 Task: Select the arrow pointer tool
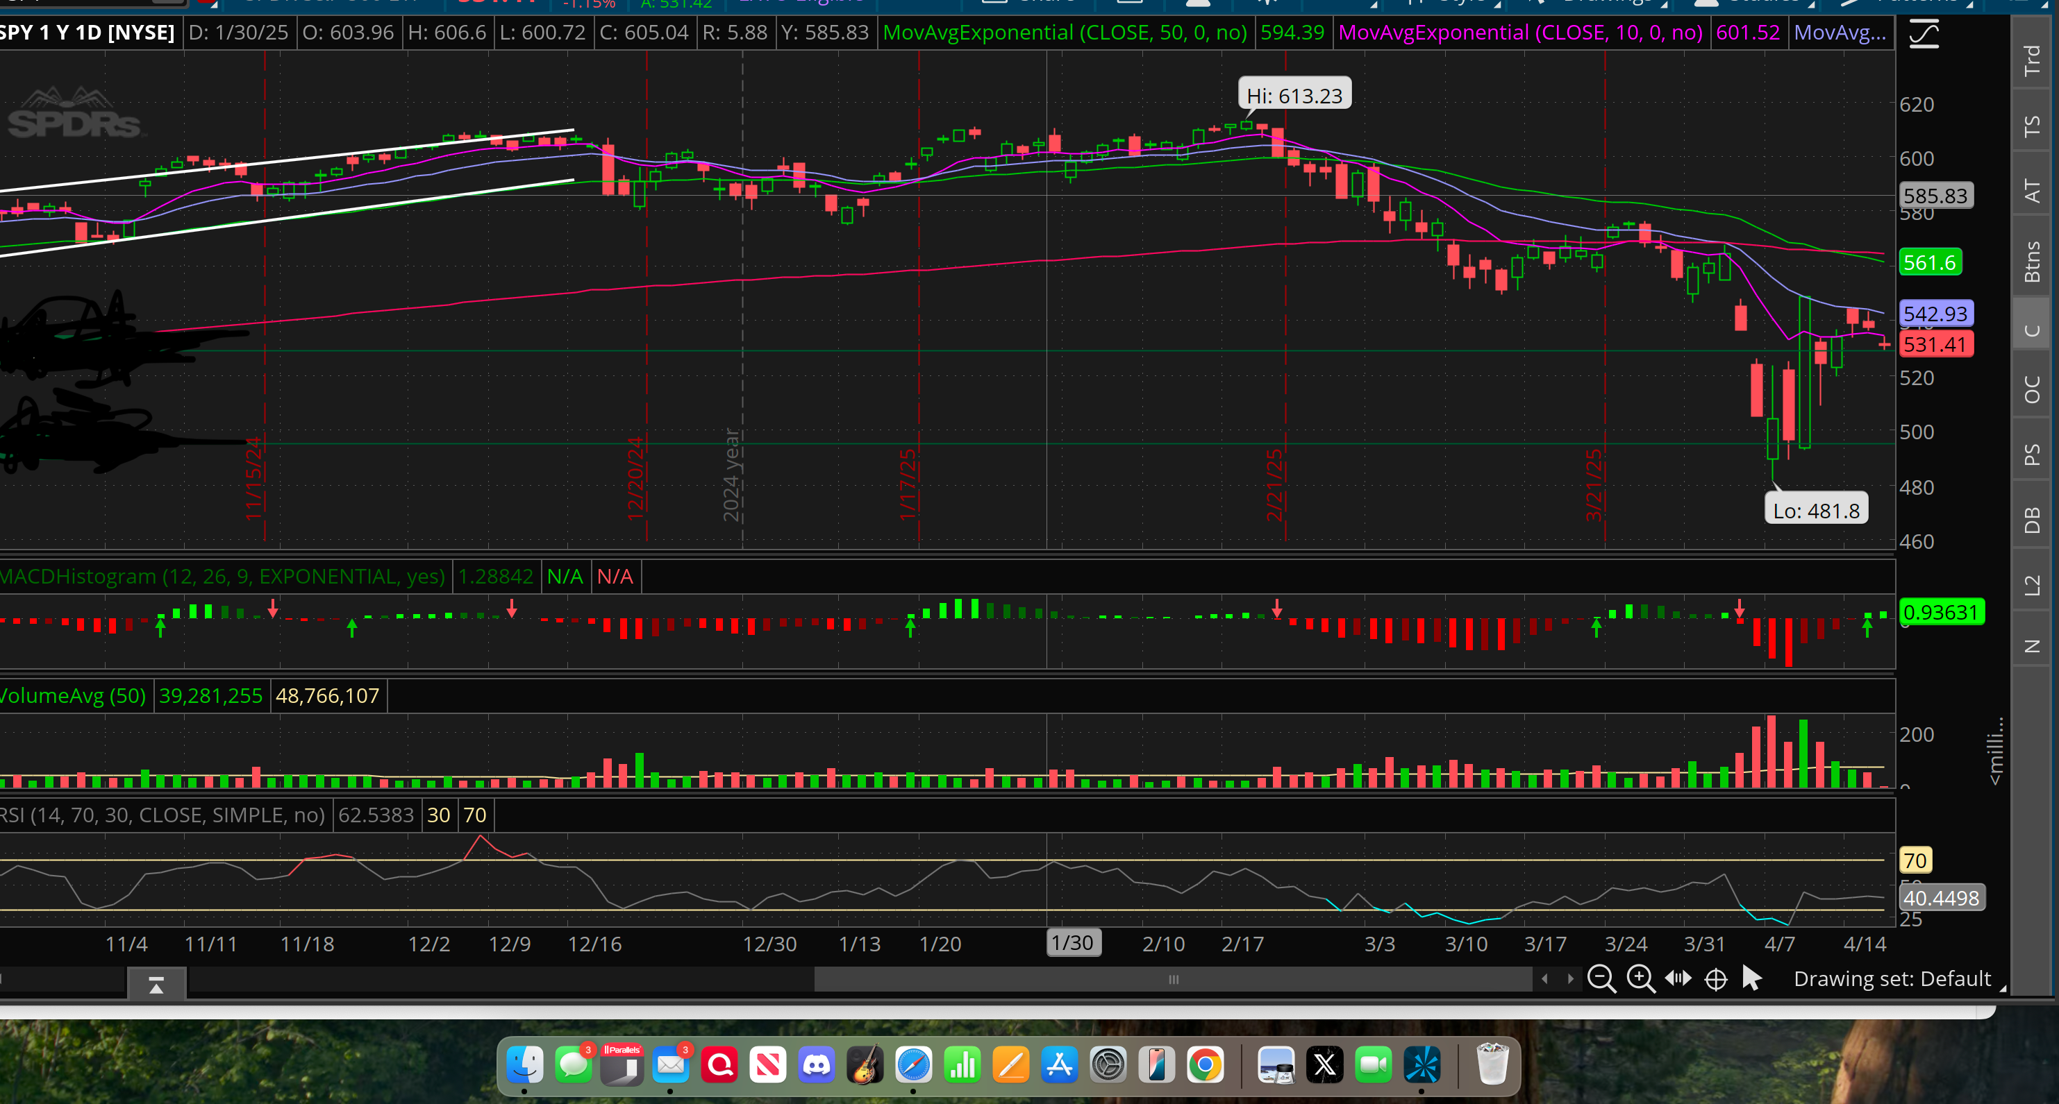tap(1751, 978)
